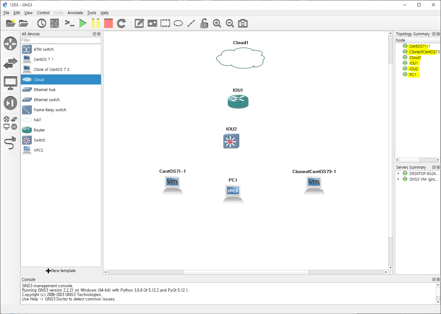Open the manage snapshots clock icon
Viewport: 441px width, 314px height.
point(42,23)
